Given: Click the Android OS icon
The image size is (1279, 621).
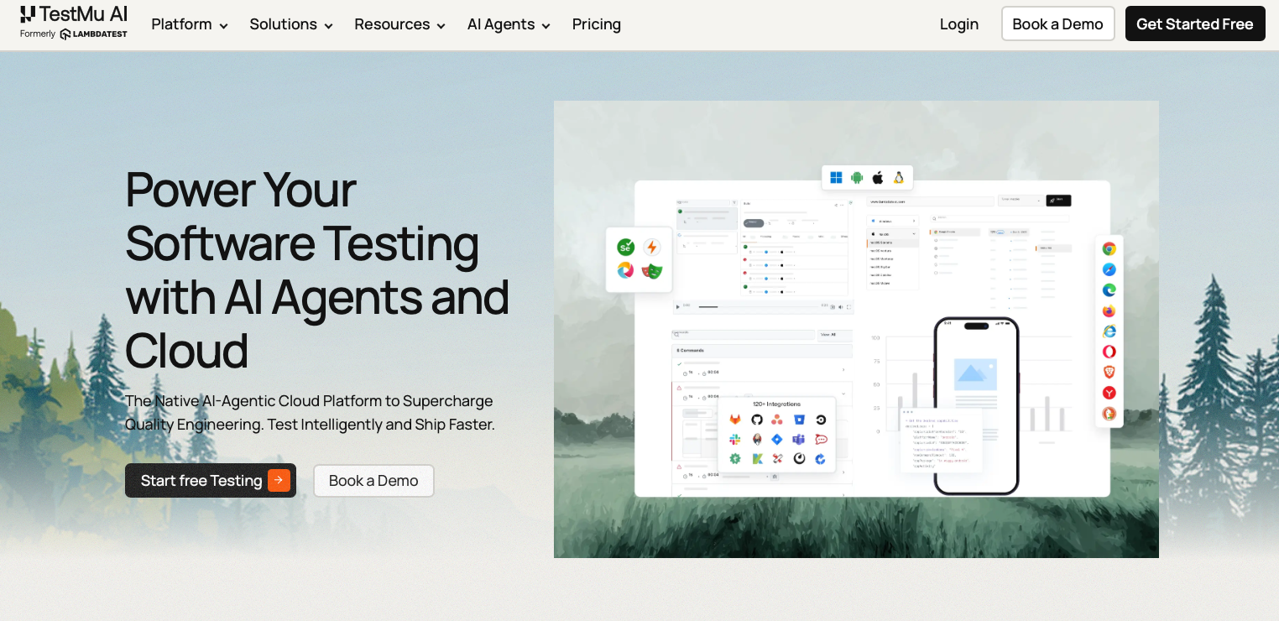Looking at the screenshot, I should [x=857, y=177].
